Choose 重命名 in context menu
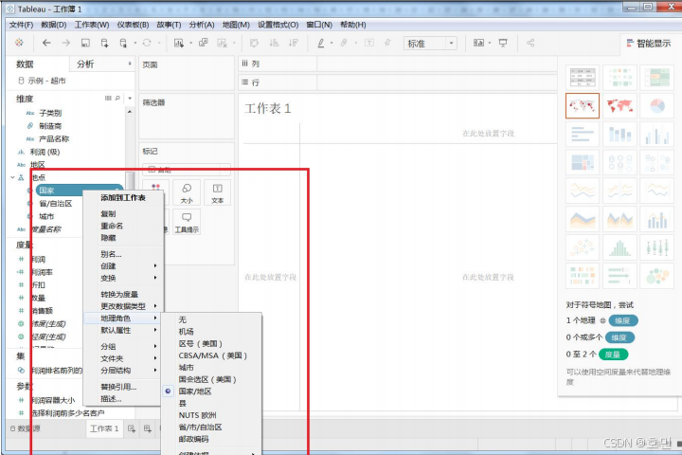682x455 pixels. pyautogui.click(x=112, y=226)
